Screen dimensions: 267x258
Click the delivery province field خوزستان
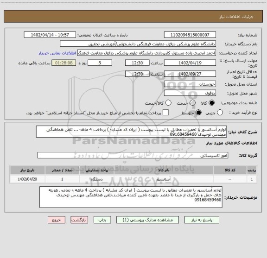coord(190,84)
